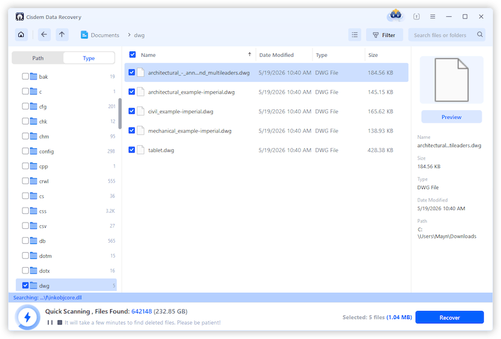Click the tablet.dwg file icon

[x=141, y=149]
